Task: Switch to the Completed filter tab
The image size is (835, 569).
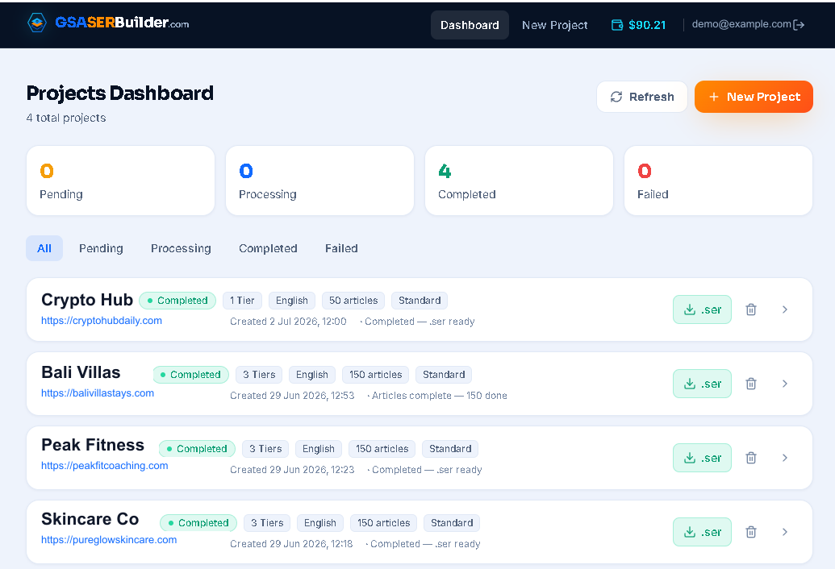Action: pos(268,248)
